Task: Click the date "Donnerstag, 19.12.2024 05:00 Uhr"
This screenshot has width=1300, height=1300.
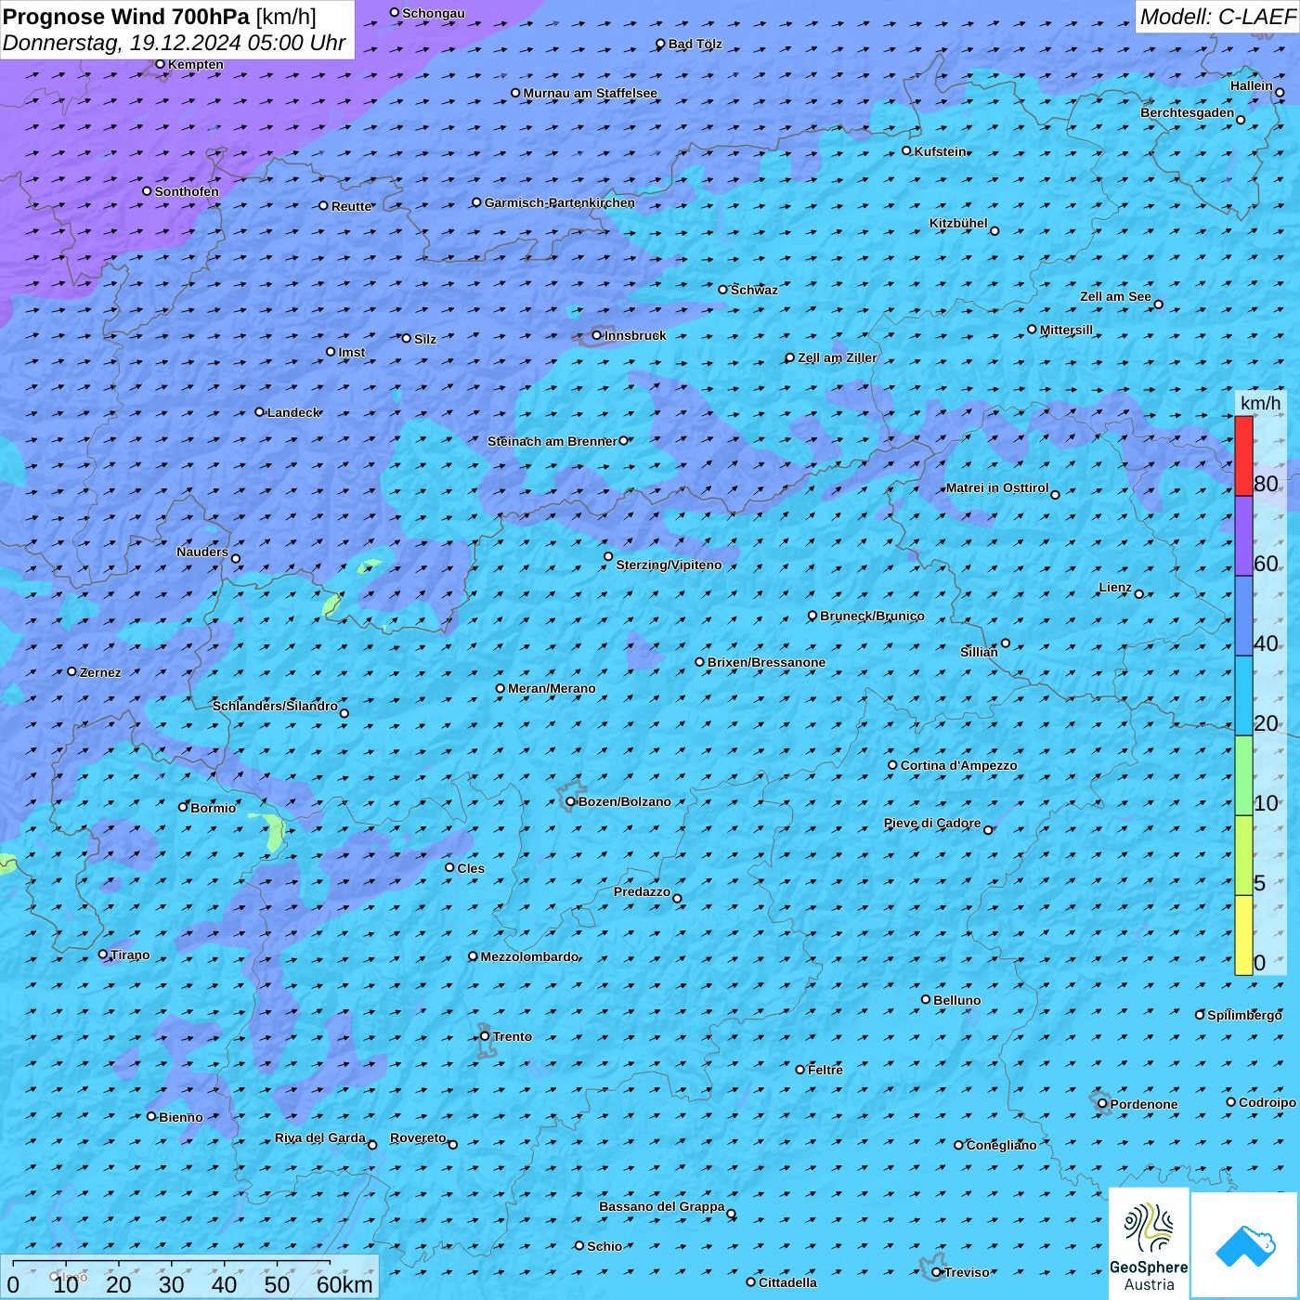Action: click(175, 43)
